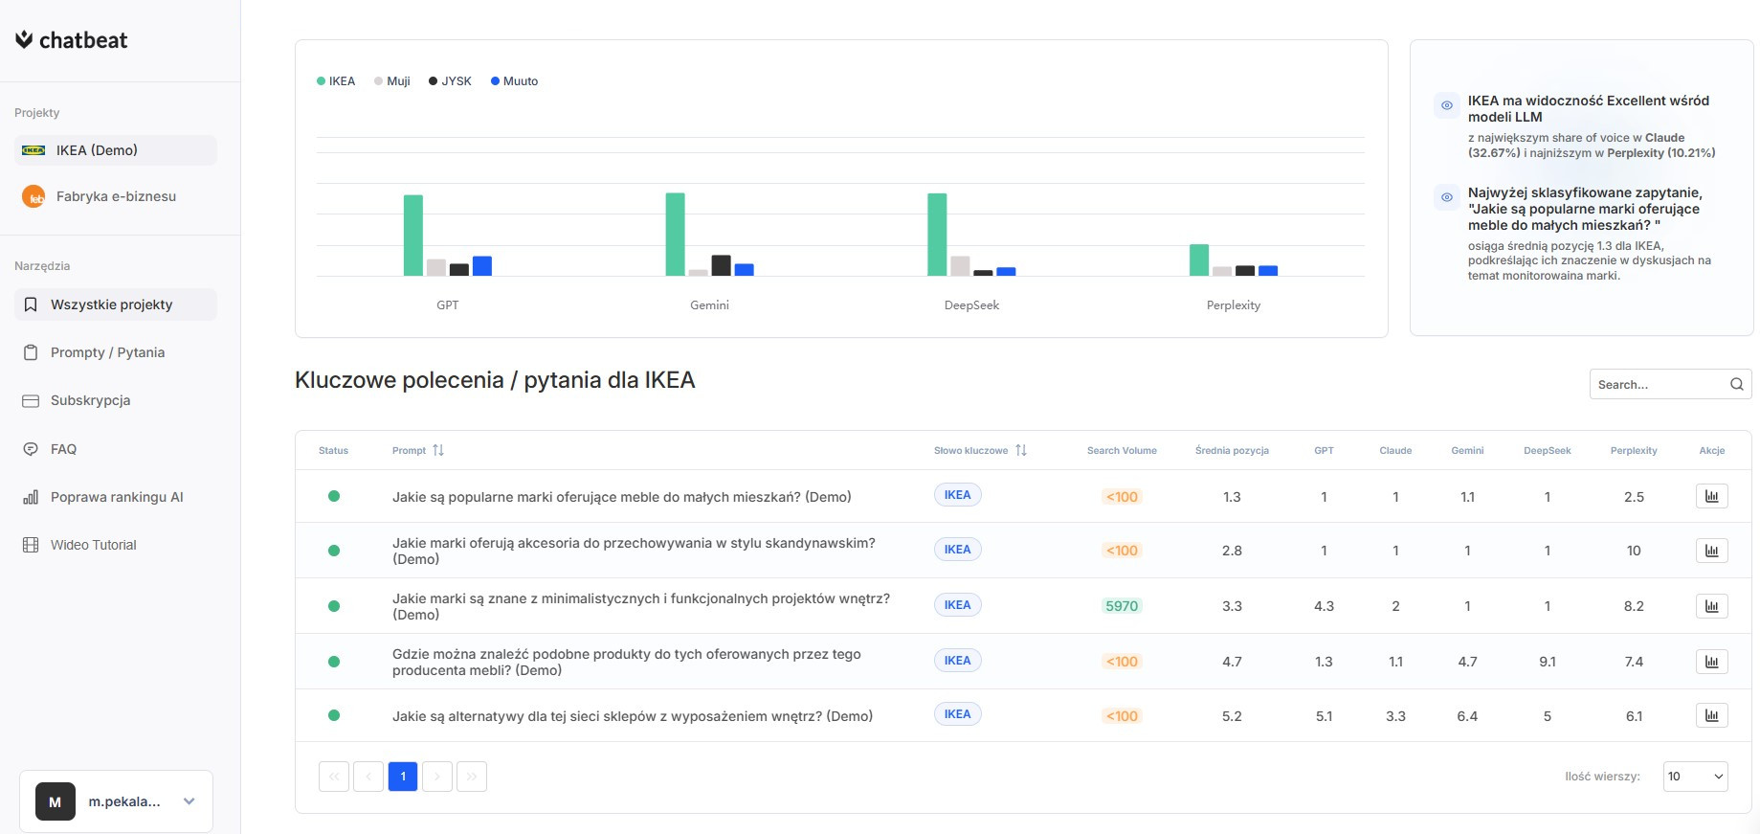The image size is (1760, 834).
Task: Open chart action for małych mieszkań prompt row
Action: [x=1712, y=496]
